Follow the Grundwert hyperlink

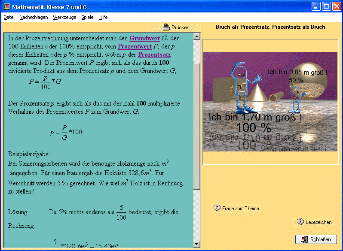pyautogui.click(x=144, y=38)
